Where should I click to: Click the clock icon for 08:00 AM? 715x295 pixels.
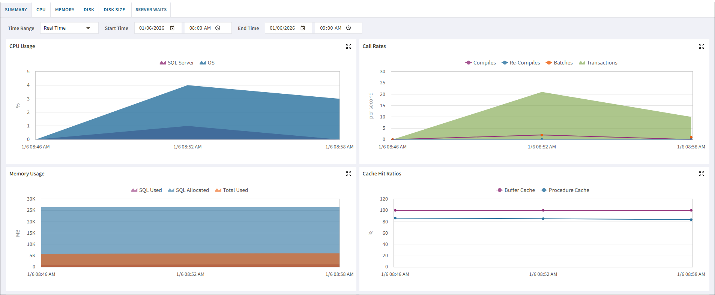(x=218, y=28)
